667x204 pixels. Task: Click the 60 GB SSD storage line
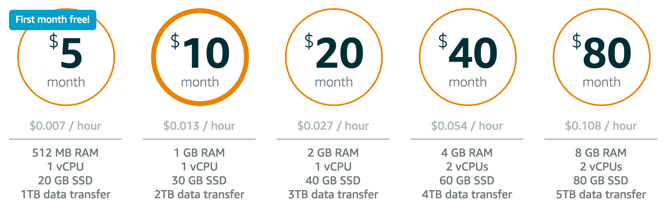467,180
